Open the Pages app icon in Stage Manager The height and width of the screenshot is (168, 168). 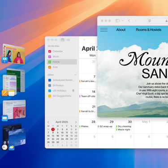[4, 93]
